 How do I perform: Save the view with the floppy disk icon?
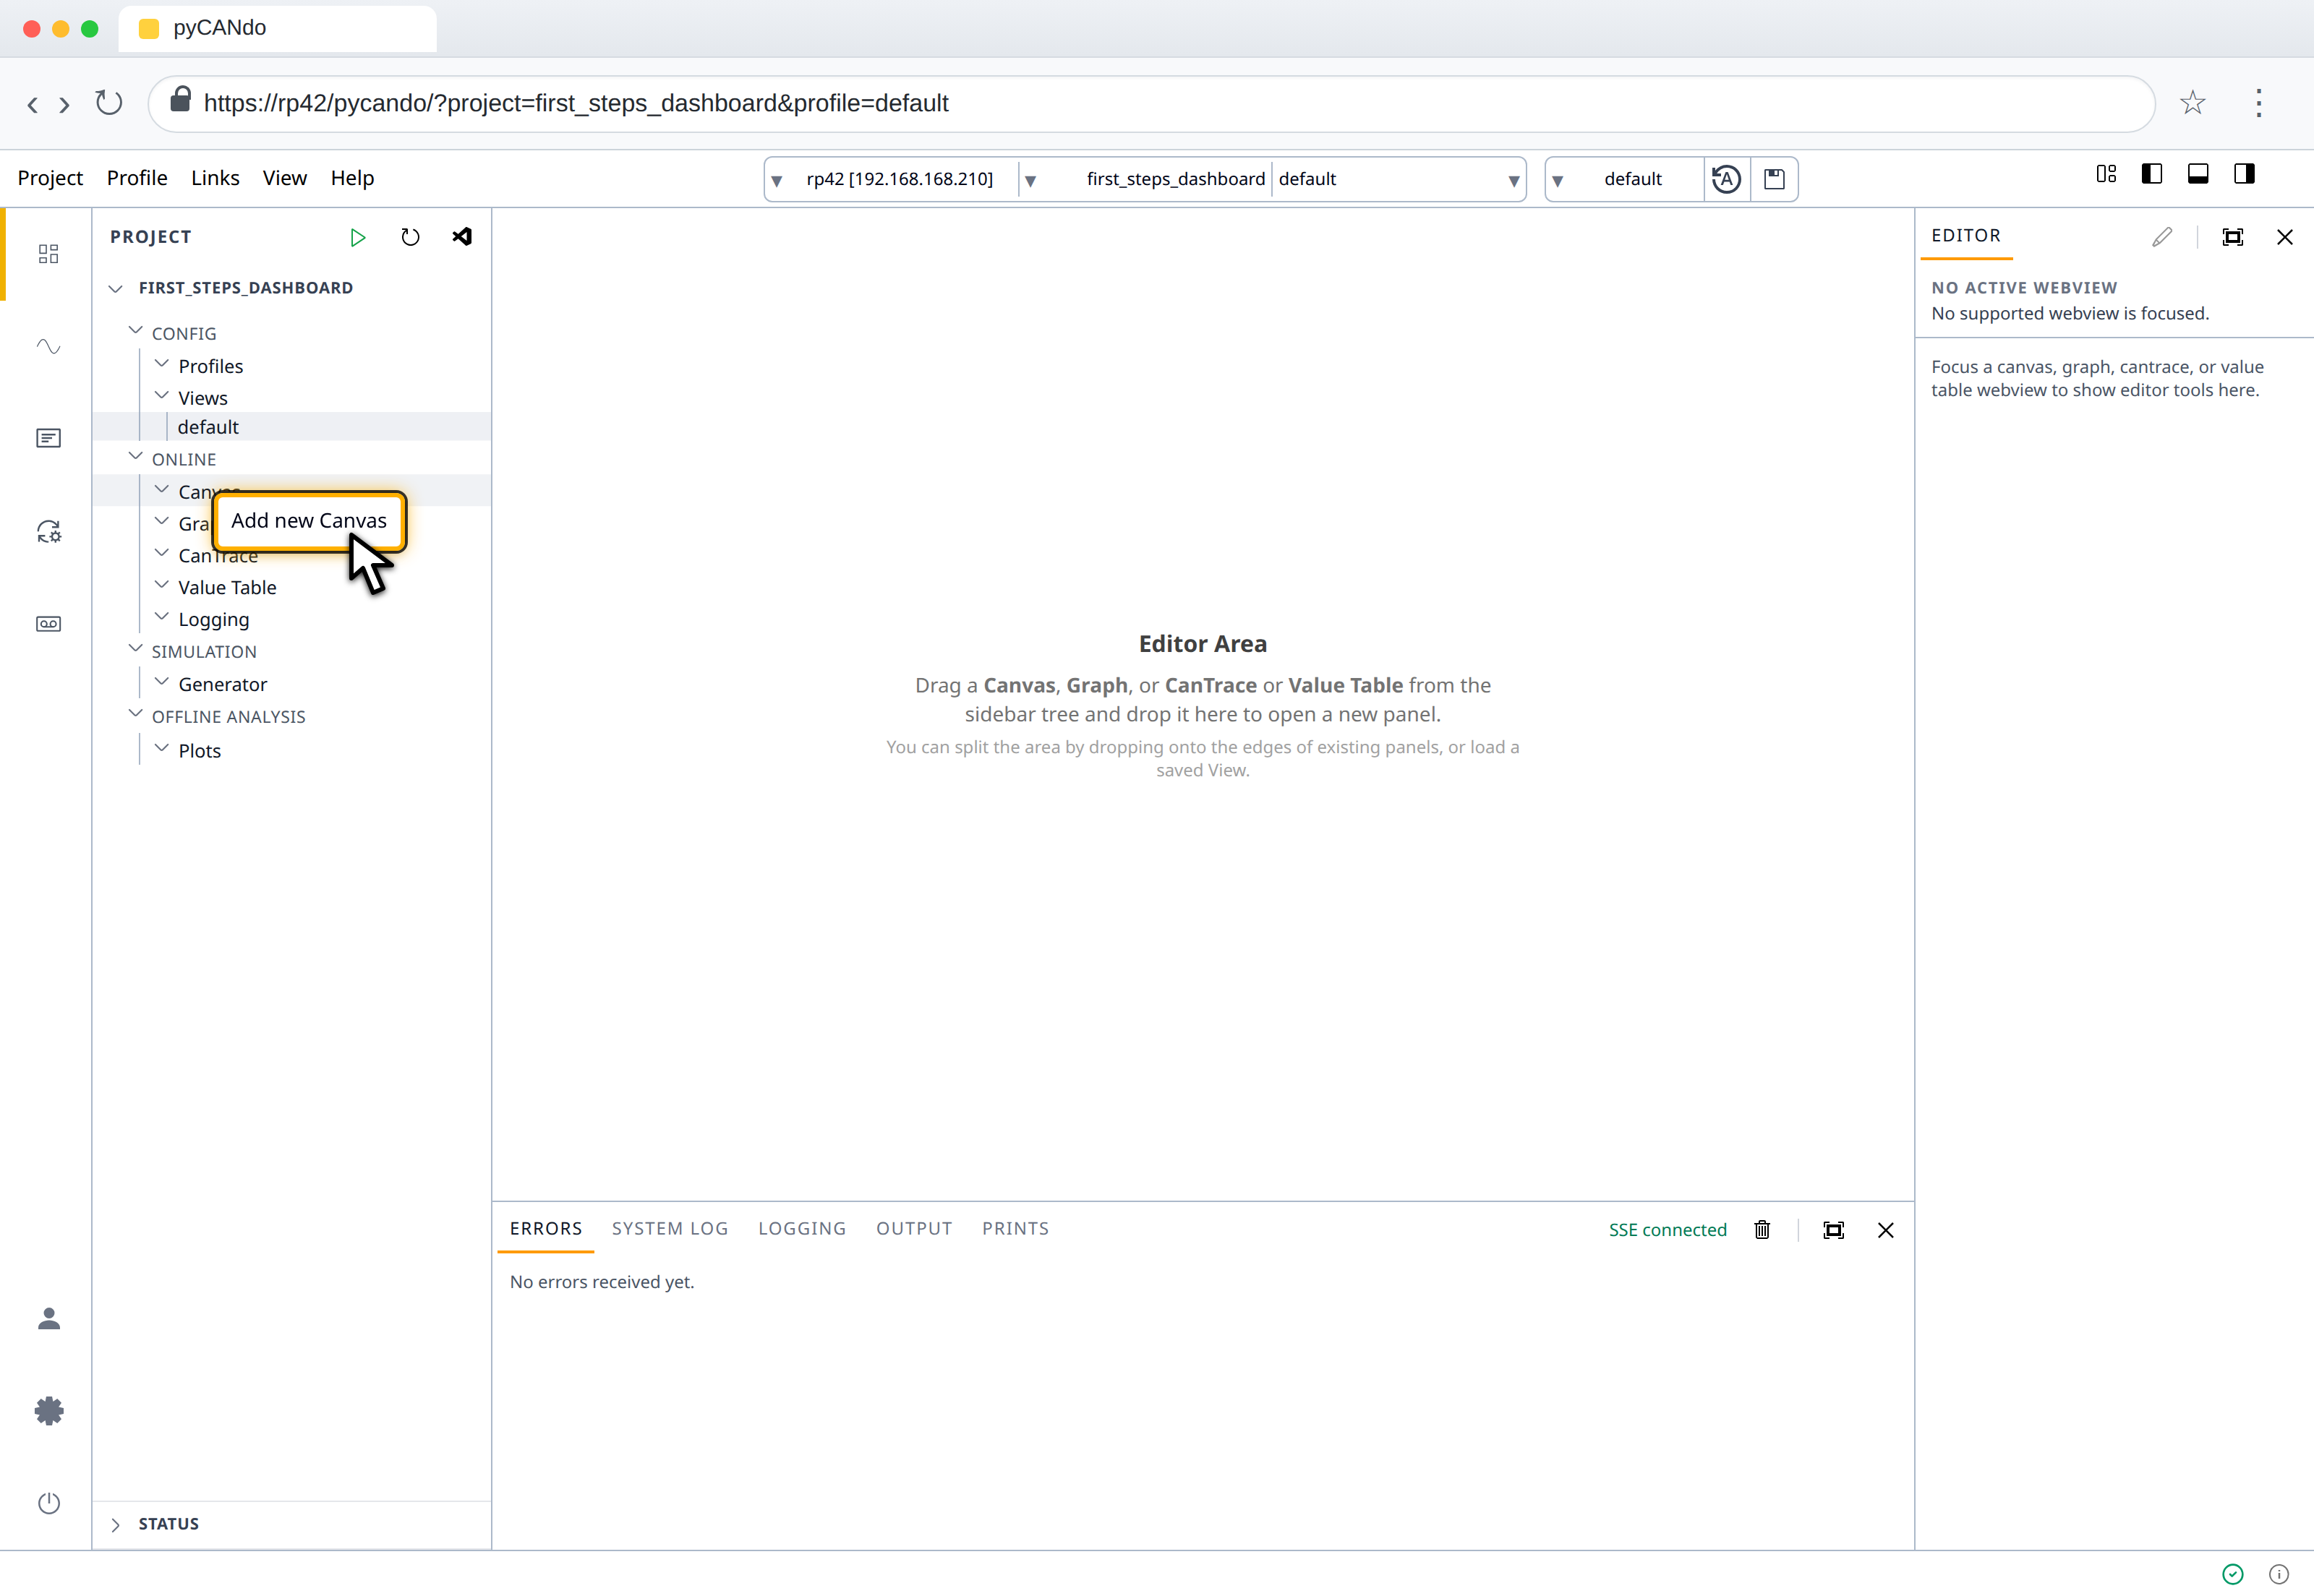(1774, 179)
